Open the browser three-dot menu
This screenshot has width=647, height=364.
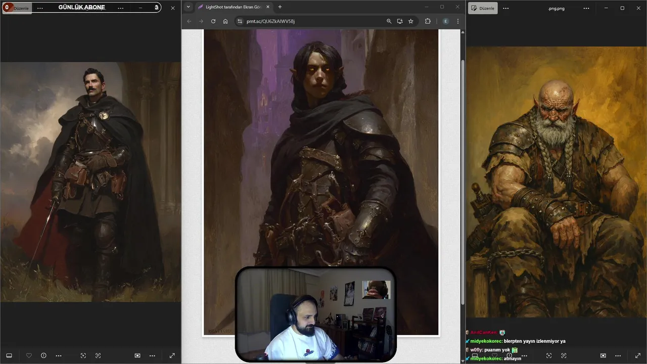458,21
